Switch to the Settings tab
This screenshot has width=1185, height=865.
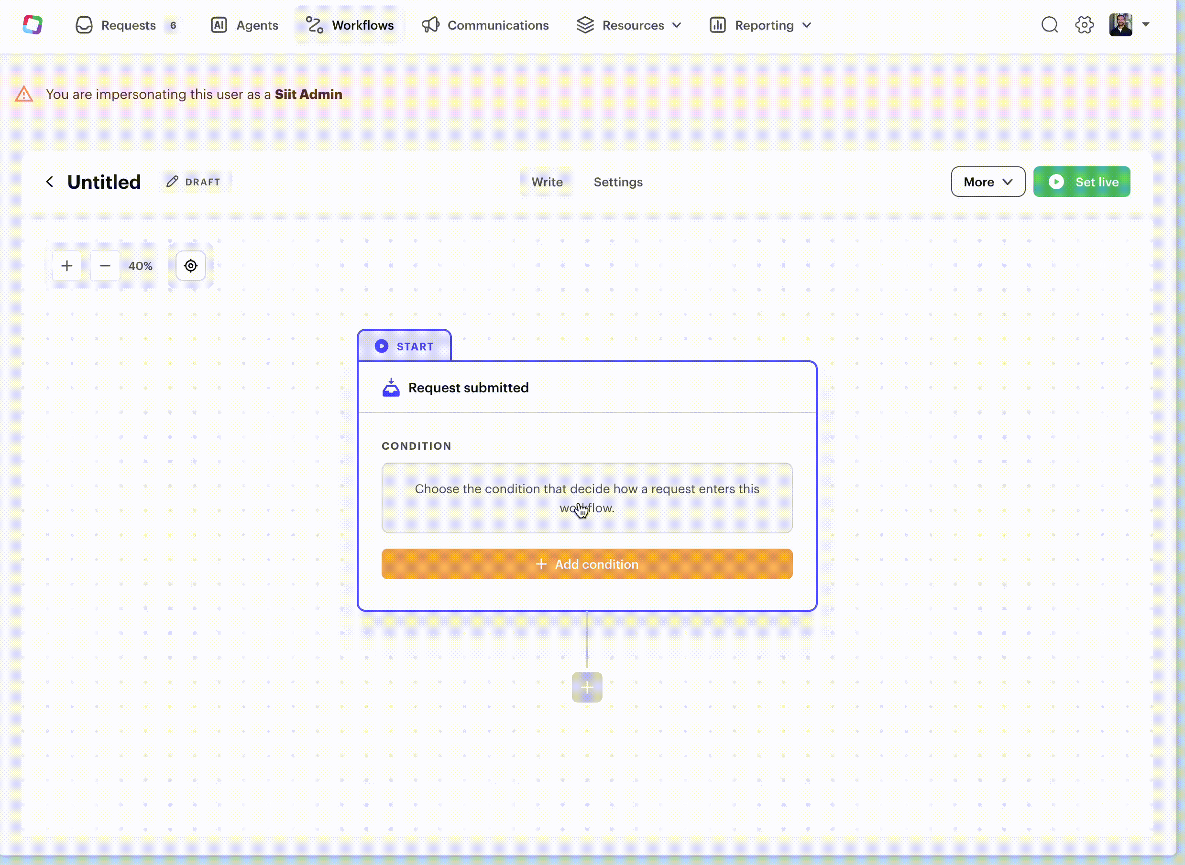[x=618, y=182]
